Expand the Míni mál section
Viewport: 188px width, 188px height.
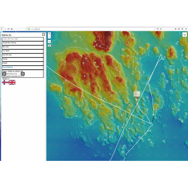pos(23,47)
